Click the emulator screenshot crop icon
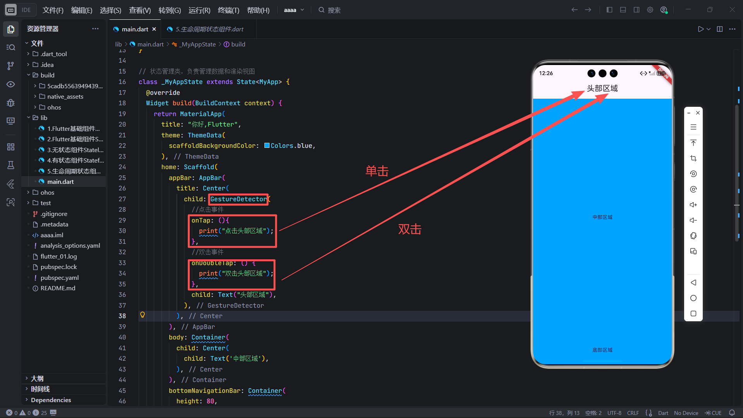This screenshot has width=743, height=418. click(x=693, y=158)
